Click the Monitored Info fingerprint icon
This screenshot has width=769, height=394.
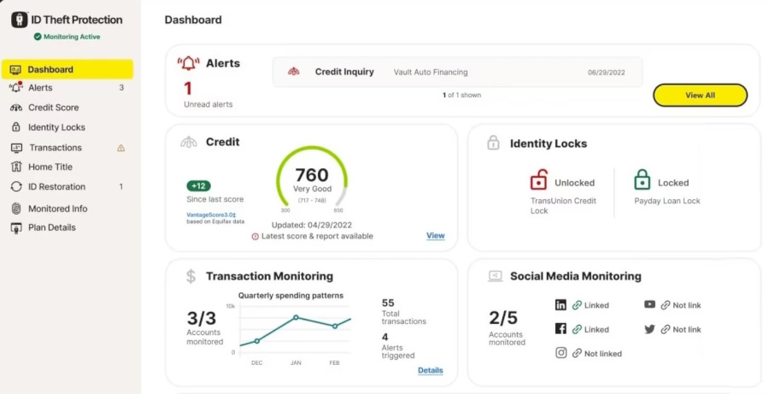coord(15,209)
